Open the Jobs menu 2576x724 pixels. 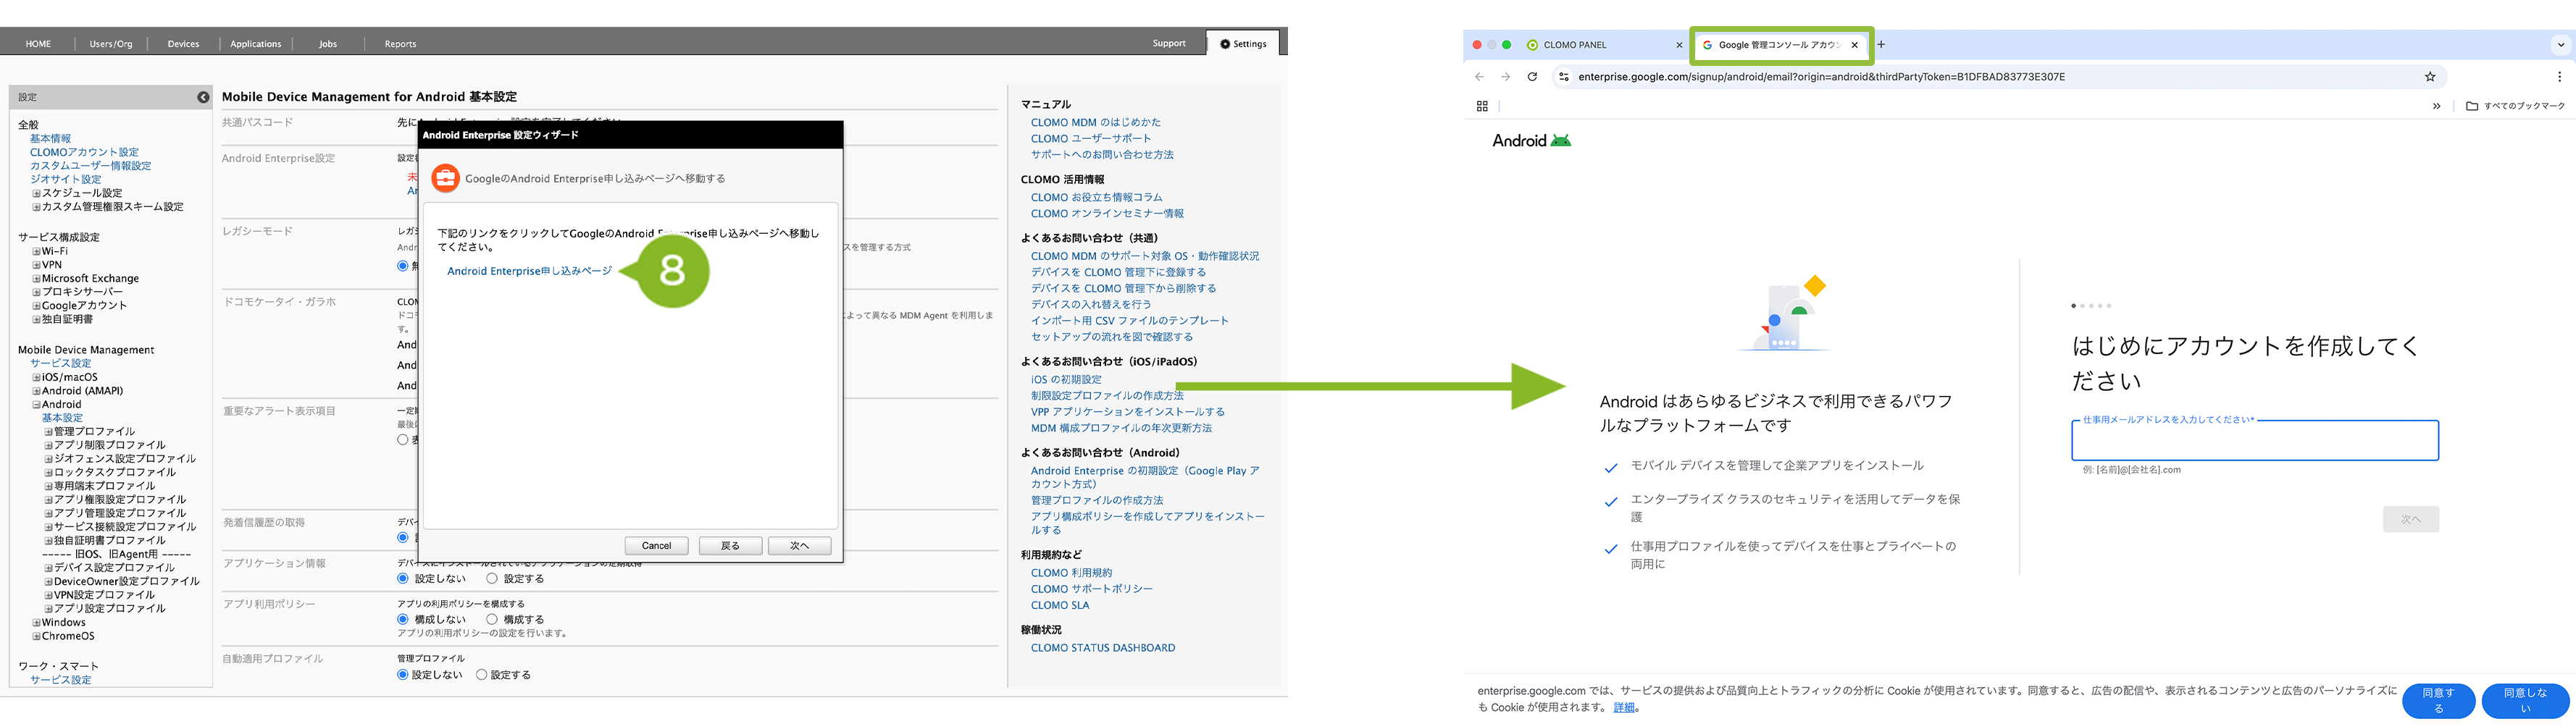pyautogui.click(x=328, y=44)
